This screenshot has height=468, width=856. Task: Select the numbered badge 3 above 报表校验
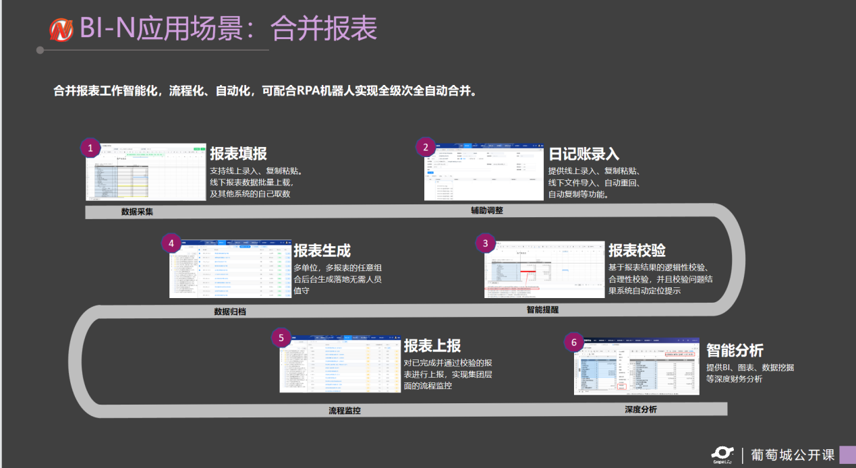485,243
